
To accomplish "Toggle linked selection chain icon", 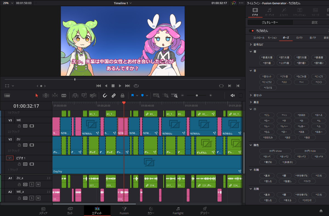I will 114,95.
